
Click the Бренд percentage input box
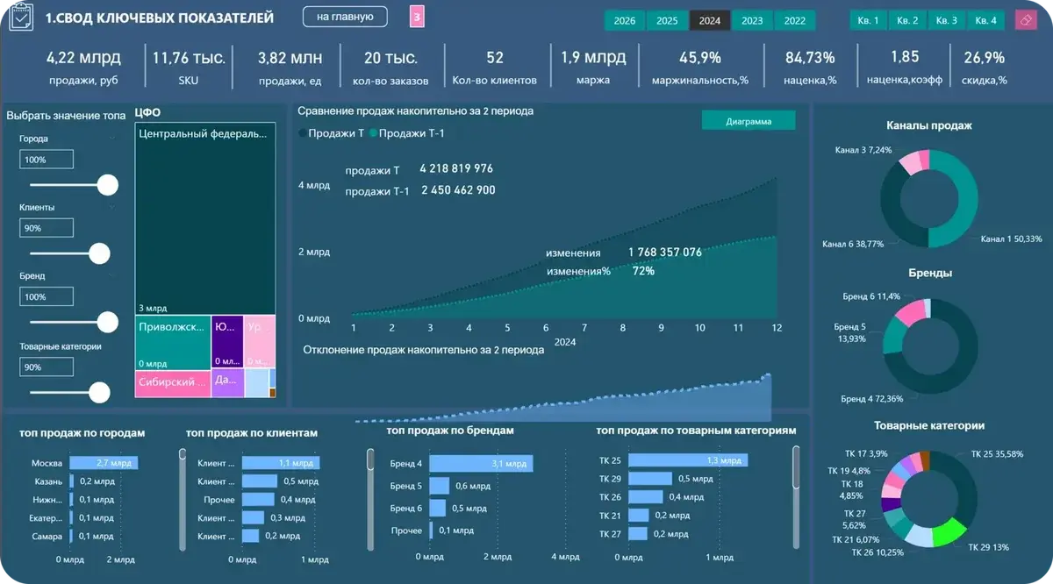(47, 297)
